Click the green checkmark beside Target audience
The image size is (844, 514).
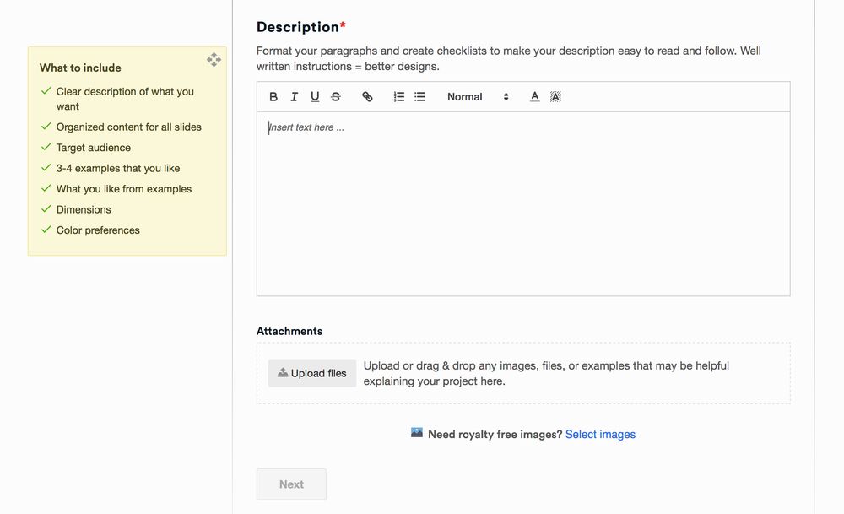[x=46, y=147]
